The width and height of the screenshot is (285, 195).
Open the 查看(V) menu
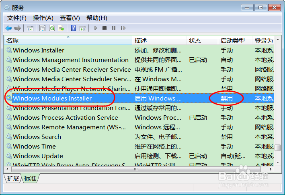coord(70,18)
